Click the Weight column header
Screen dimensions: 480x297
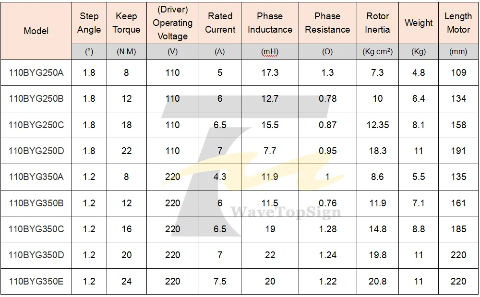point(419,23)
